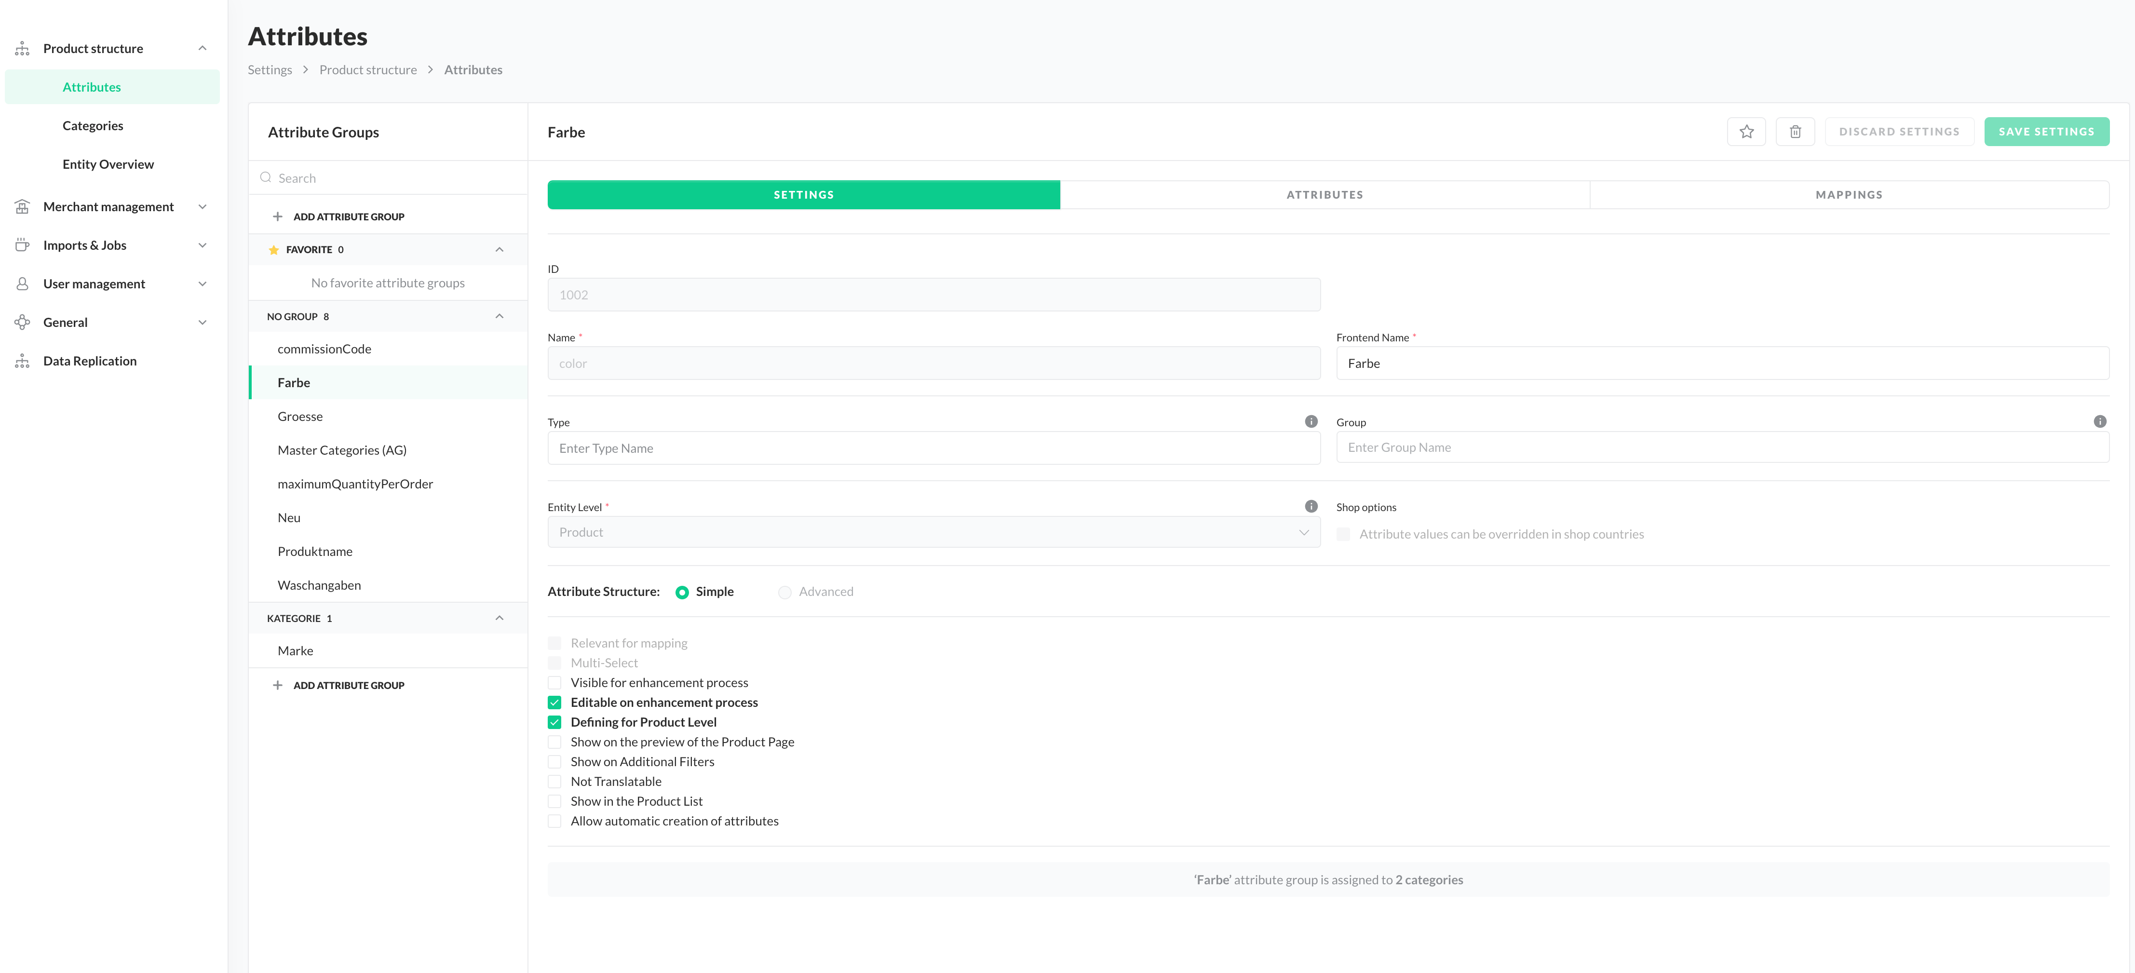Click the search magnifier icon in Attribute Groups
Image resolution: width=2135 pixels, height=973 pixels.
[x=266, y=177]
